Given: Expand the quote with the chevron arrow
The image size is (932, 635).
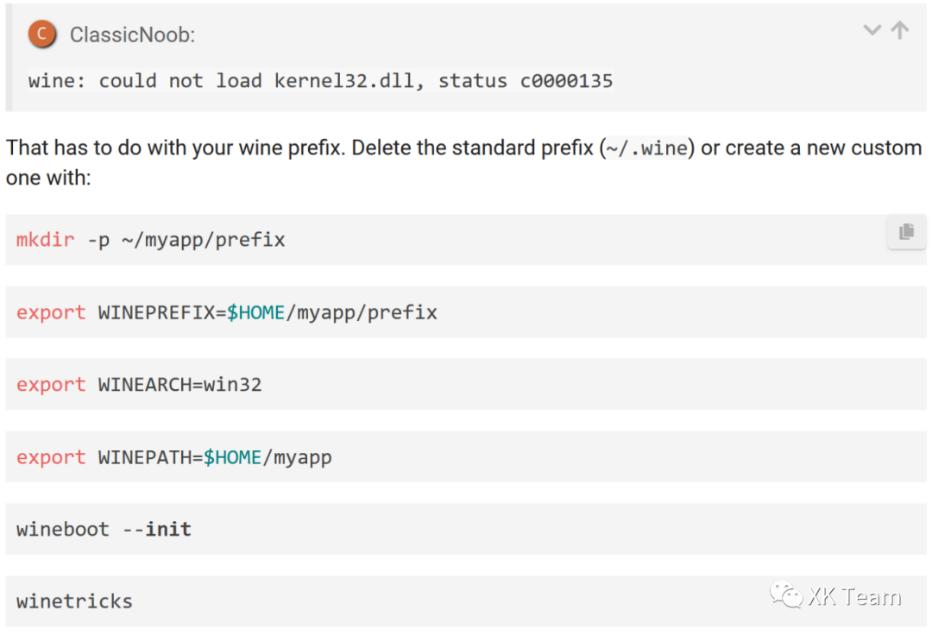Looking at the screenshot, I should (x=872, y=31).
